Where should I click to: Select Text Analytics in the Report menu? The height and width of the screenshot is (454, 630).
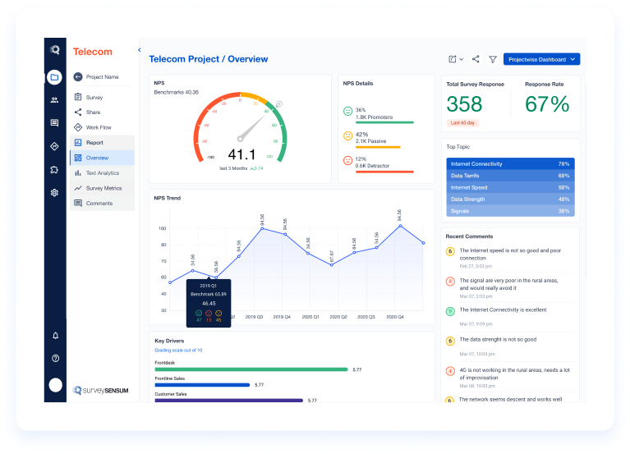click(103, 173)
